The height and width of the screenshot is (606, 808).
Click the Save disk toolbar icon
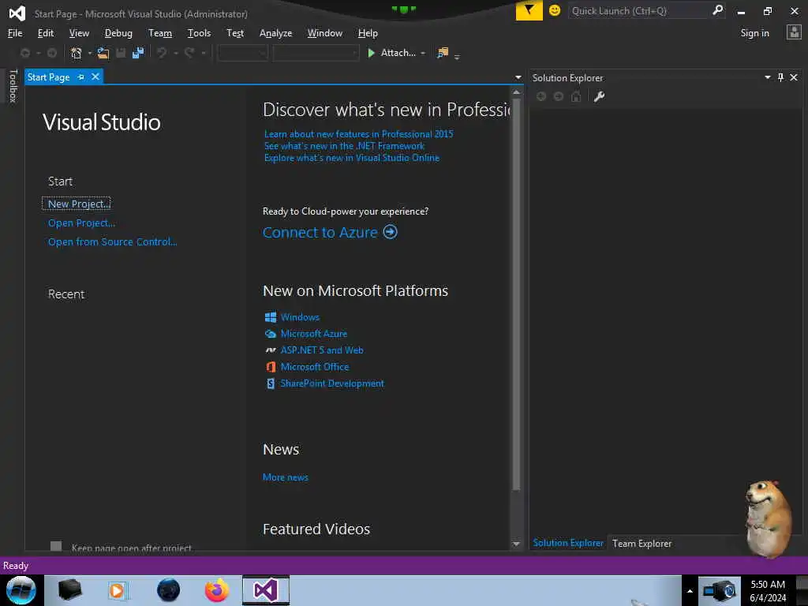point(121,53)
